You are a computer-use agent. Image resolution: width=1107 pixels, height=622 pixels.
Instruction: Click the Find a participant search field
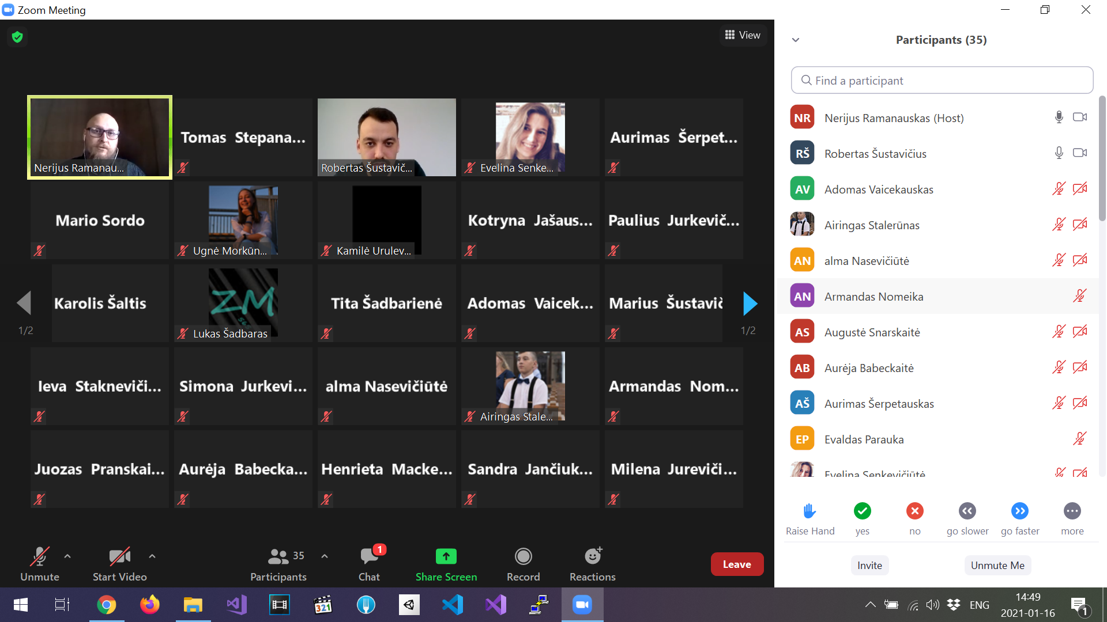coord(942,81)
